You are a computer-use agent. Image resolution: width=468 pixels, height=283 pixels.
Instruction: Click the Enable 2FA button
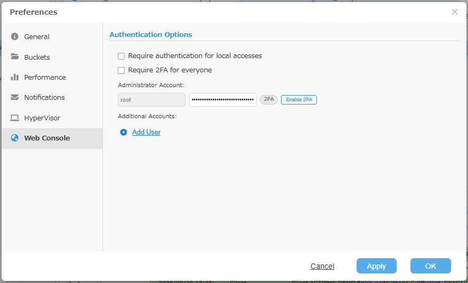(x=299, y=100)
